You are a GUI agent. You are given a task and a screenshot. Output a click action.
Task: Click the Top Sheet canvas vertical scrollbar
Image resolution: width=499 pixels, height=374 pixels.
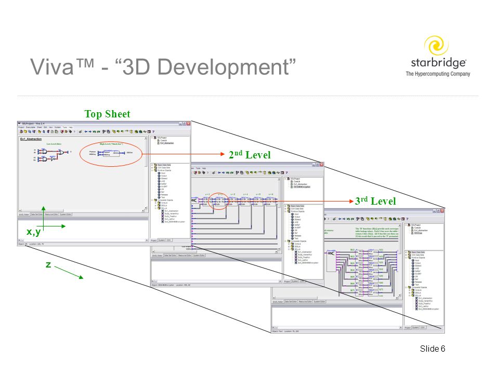[146, 173]
